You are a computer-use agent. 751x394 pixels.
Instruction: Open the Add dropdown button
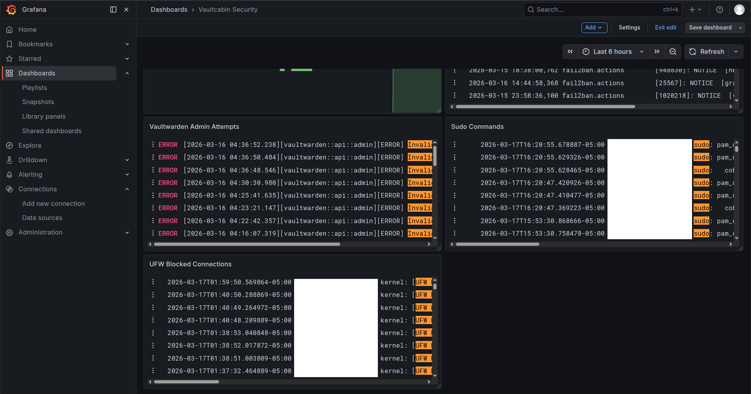coord(594,27)
